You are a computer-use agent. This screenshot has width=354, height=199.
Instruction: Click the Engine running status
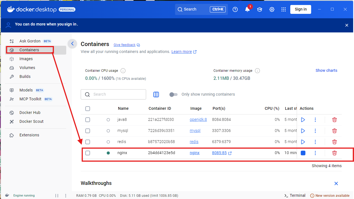point(24,195)
